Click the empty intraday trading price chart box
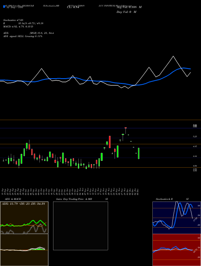This screenshot has width=201, height=266. pyautogui.click(x=80, y=226)
